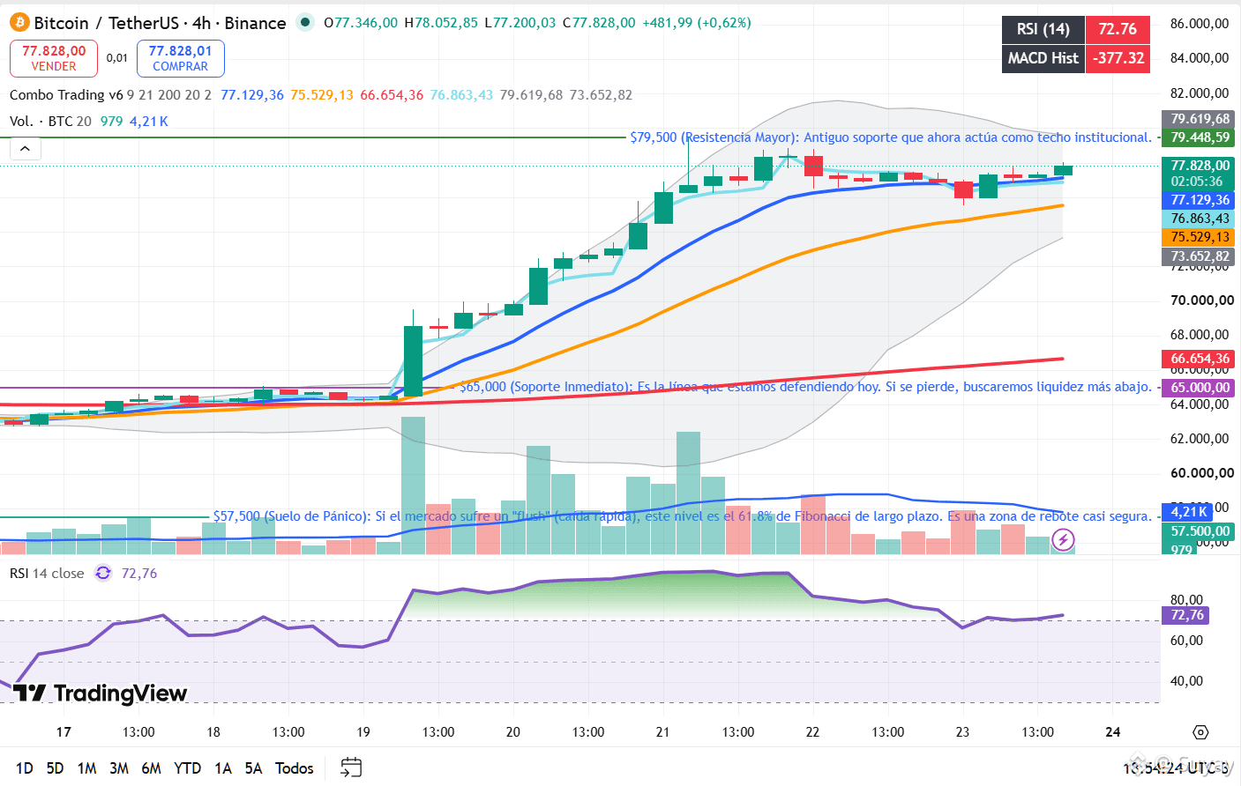Click the 72,76 value in RSI legend

click(139, 574)
